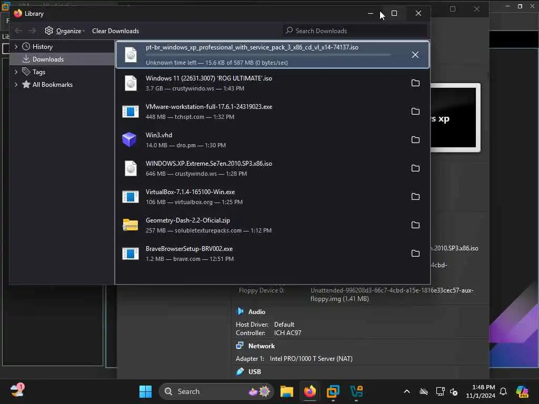Click the WINDOWS.XP.Extreme iso disc icon
The height and width of the screenshot is (404, 539).
(131, 168)
